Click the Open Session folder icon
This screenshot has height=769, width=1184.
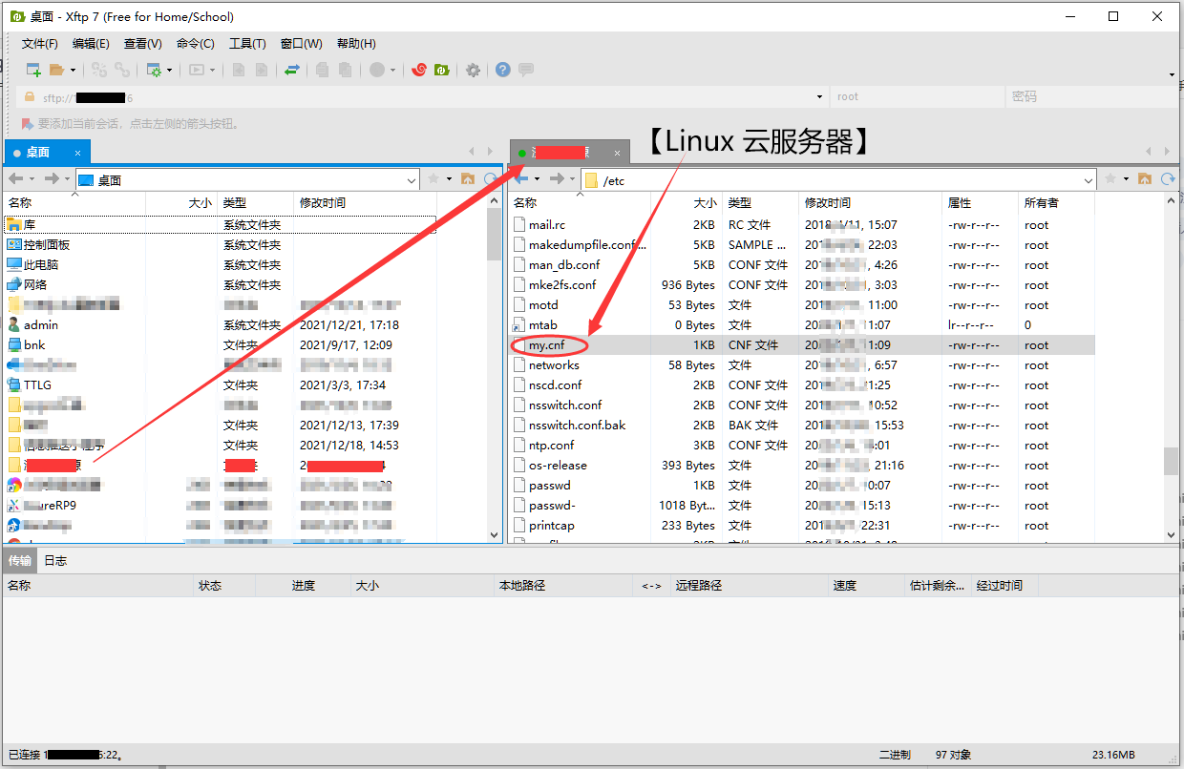pos(56,70)
